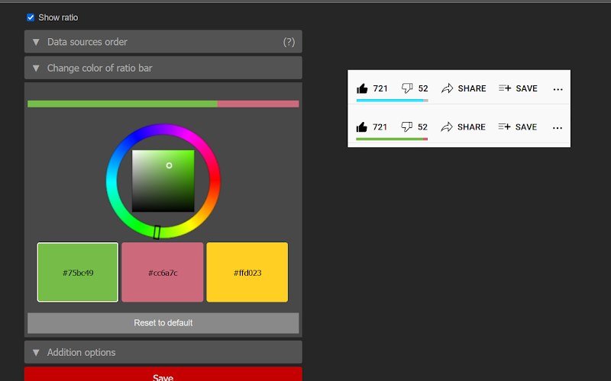Click the SHARE label in the top preview row

(472, 88)
